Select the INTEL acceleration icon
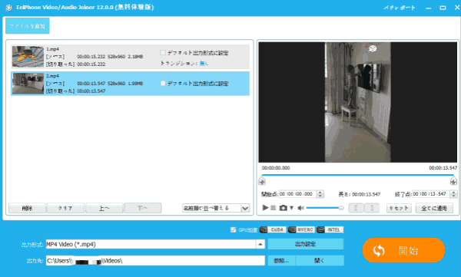The image size is (461, 277). click(330, 229)
